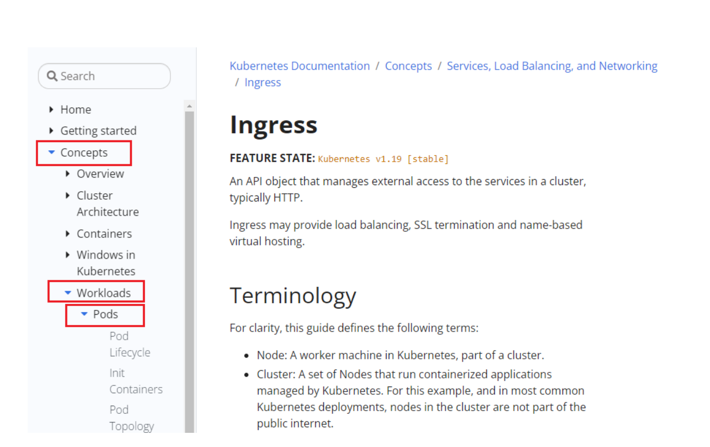
Task: Expand the Home section arrow
Action: click(51, 109)
